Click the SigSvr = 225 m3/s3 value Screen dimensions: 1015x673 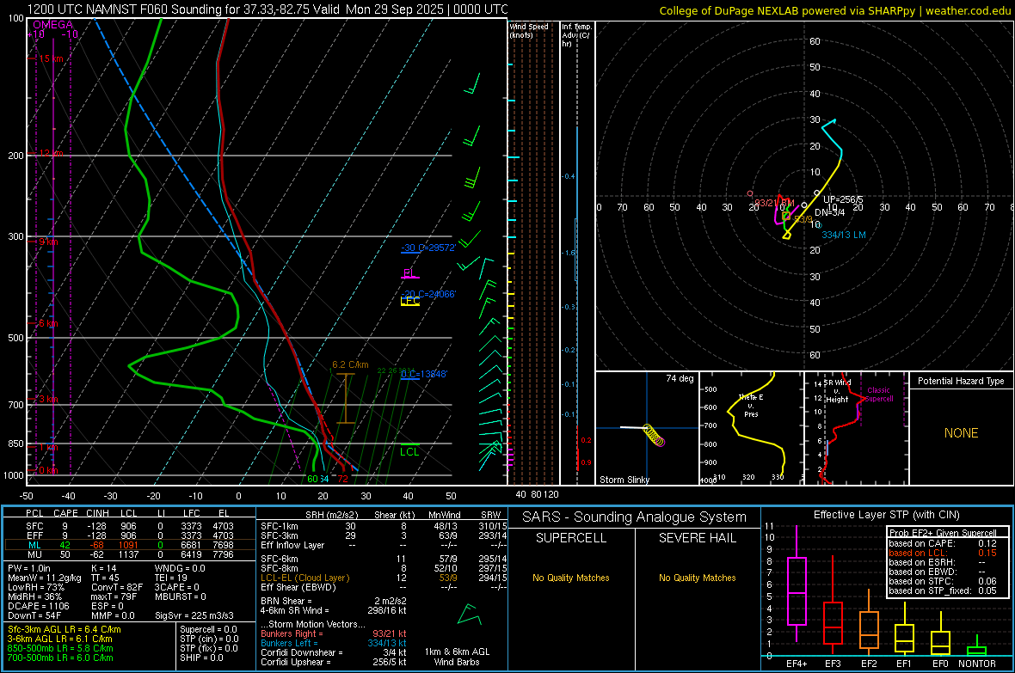tap(194, 615)
